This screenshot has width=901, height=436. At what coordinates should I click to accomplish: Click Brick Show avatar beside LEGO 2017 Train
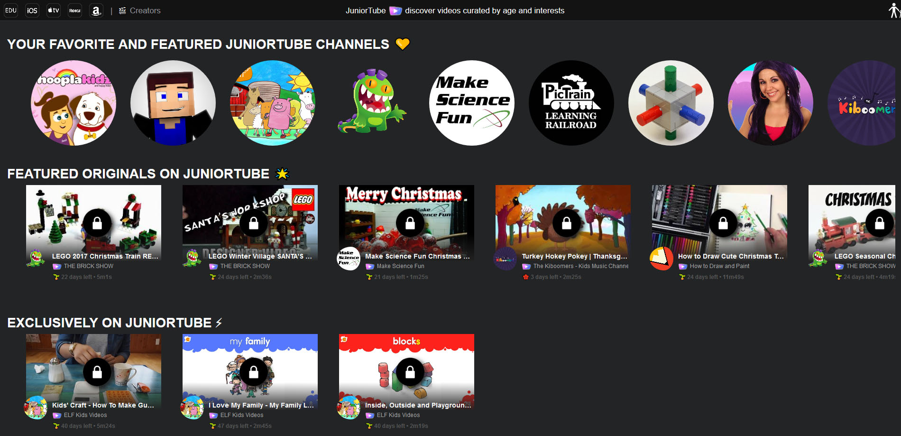pos(36,259)
